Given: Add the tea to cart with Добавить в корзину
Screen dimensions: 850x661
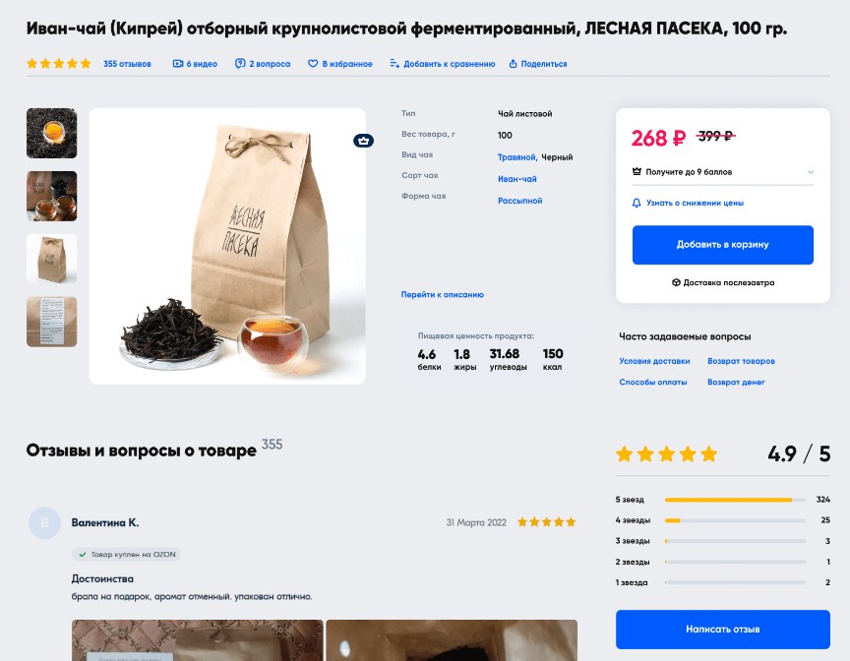Looking at the screenshot, I should click(723, 245).
